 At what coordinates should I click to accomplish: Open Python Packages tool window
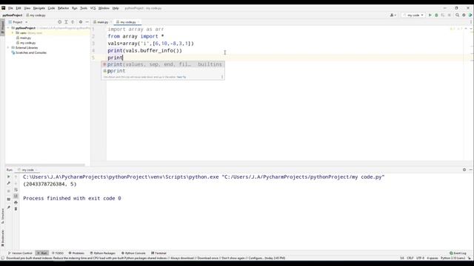pyautogui.click(x=102, y=253)
